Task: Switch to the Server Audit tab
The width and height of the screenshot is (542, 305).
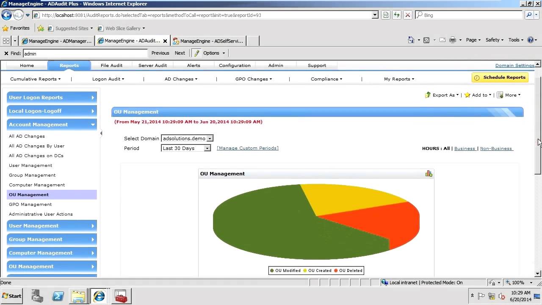Action: click(152, 65)
